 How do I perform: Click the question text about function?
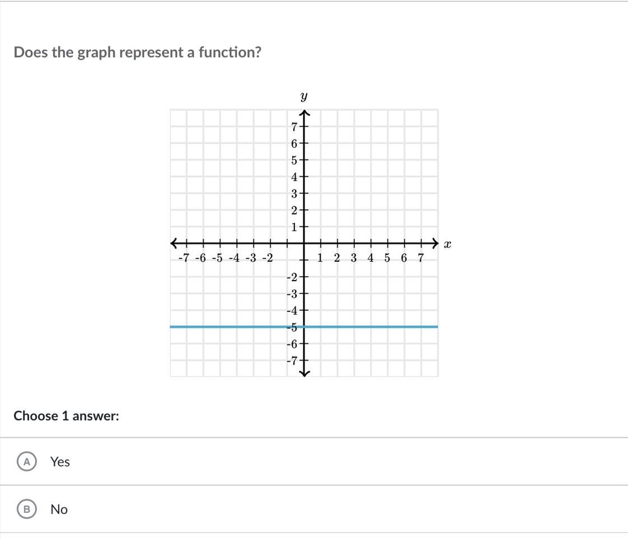(x=137, y=52)
